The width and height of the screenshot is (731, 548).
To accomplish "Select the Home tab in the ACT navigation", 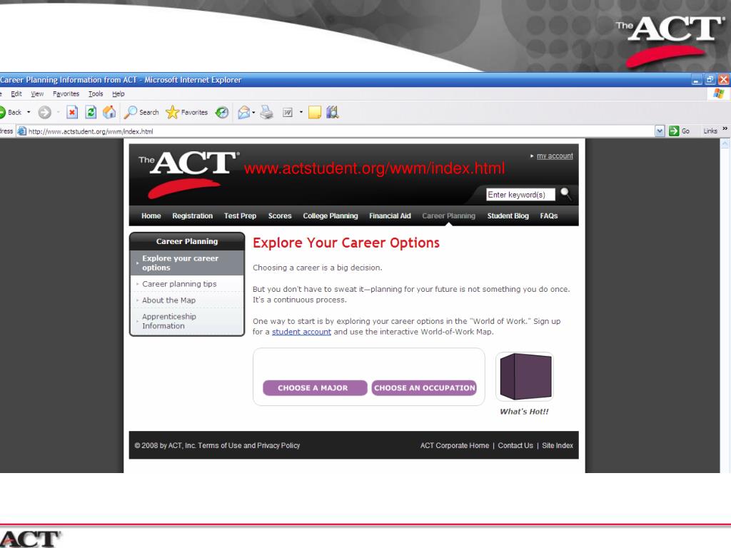I will tap(151, 215).
